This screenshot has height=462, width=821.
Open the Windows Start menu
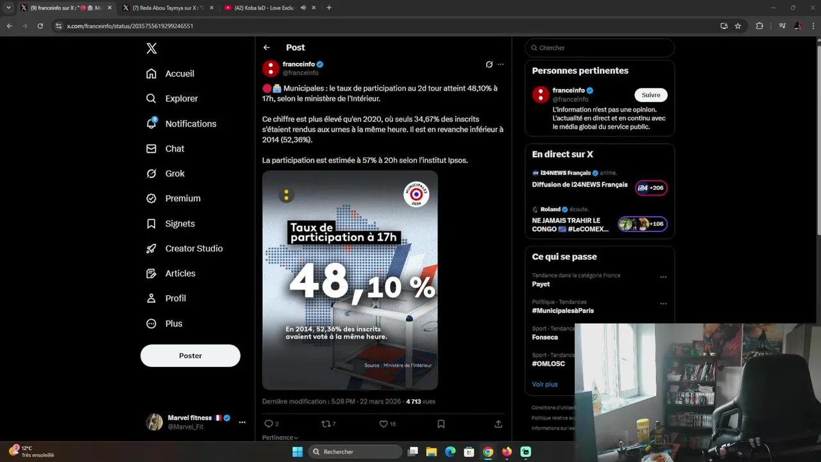tap(298, 452)
